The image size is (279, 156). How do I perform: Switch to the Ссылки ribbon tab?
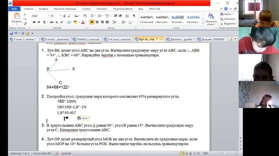[86, 9]
